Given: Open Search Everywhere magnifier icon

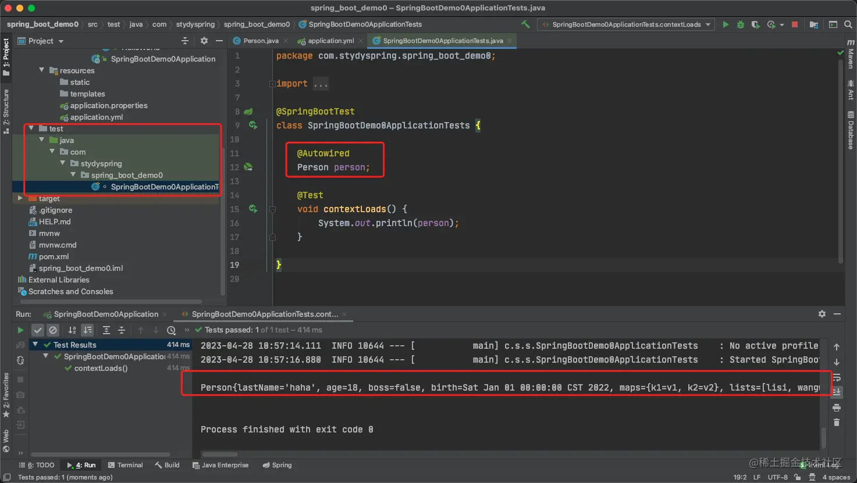Looking at the screenshot, I should pyautogui.click(x=848, y=24).
